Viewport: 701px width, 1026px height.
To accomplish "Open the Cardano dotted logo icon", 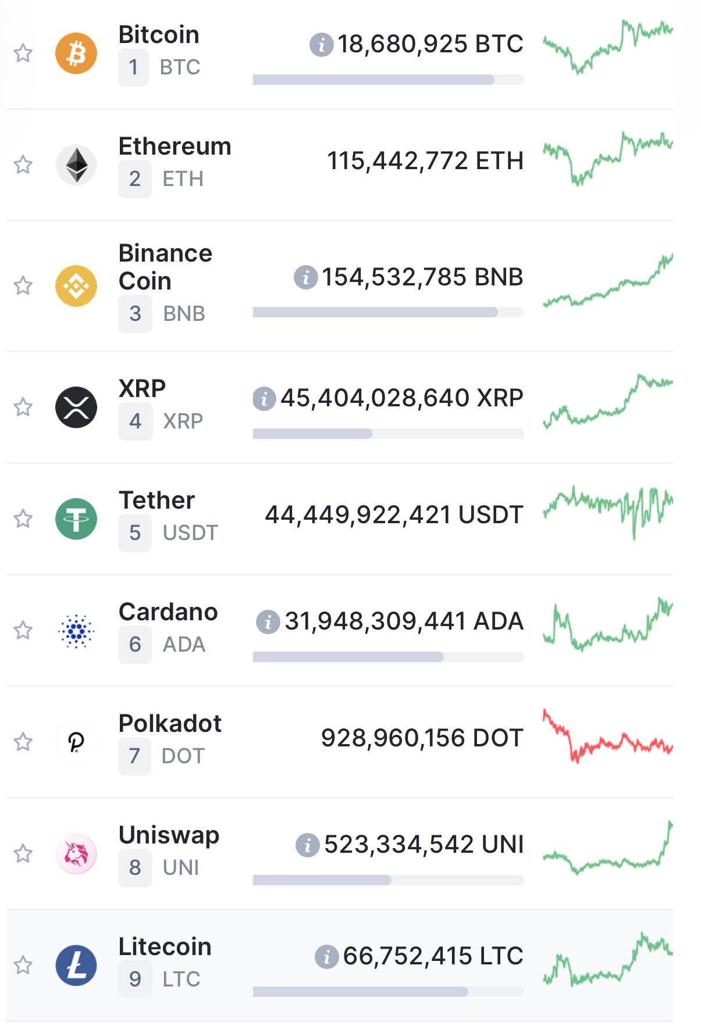I will tap(76, 630).
